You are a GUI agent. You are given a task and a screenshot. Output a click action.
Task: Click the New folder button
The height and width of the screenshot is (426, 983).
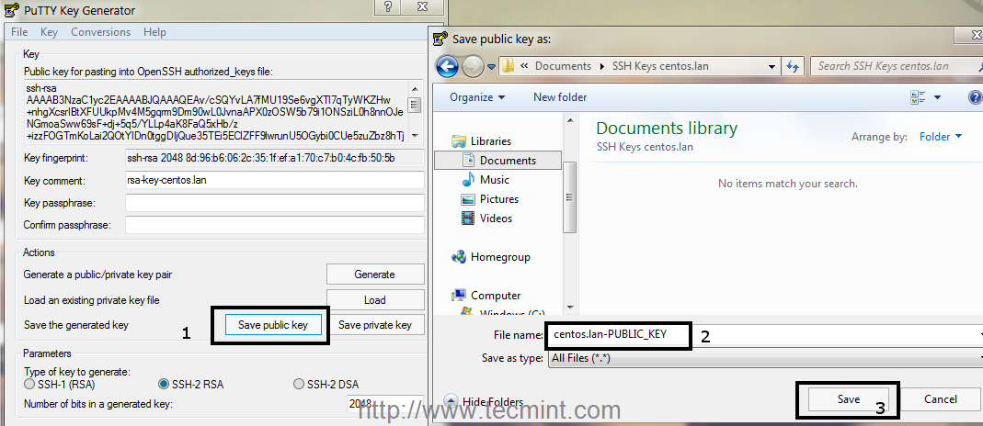[x=560, y=97]
